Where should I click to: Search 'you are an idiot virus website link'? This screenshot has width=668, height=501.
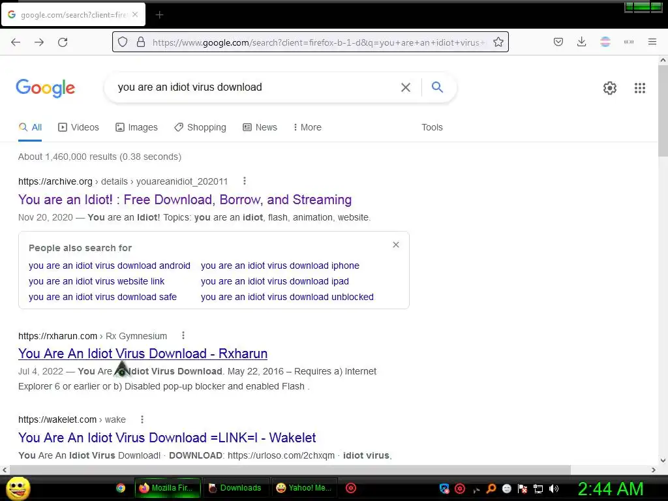(x=97, y=281)
